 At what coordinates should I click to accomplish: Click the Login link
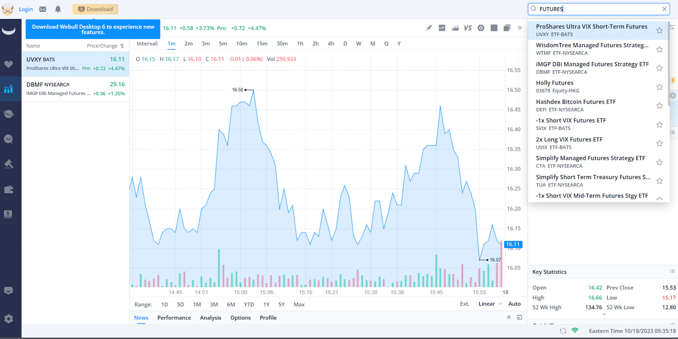(26, 9)
